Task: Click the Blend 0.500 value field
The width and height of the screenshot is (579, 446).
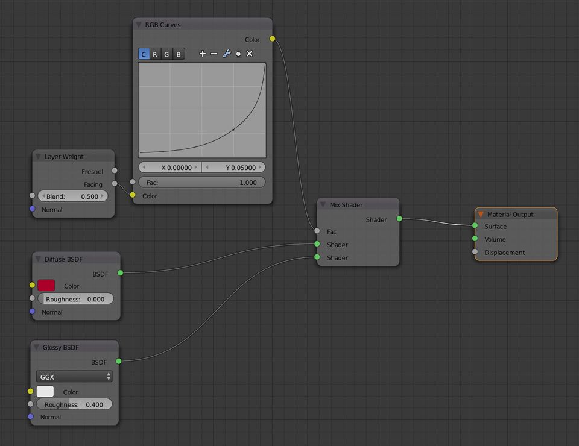Action: tap(73, 196)
